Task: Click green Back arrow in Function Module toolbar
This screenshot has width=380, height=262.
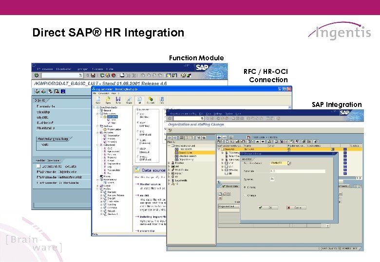Action: pyautogui.click(x=102, y=75)
